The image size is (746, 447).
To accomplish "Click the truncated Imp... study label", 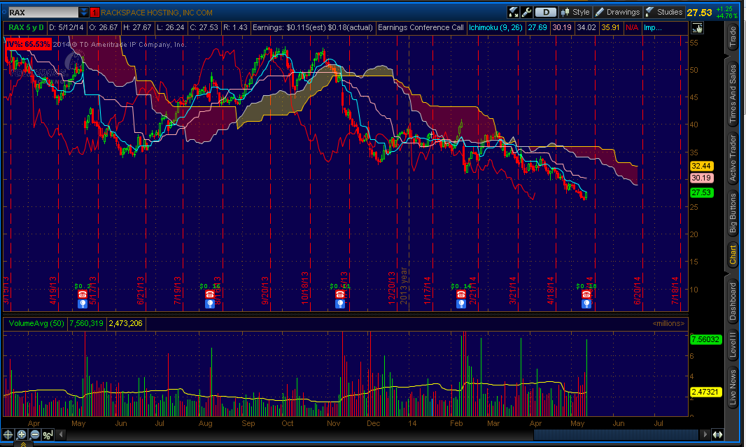I will coord(652,27).
